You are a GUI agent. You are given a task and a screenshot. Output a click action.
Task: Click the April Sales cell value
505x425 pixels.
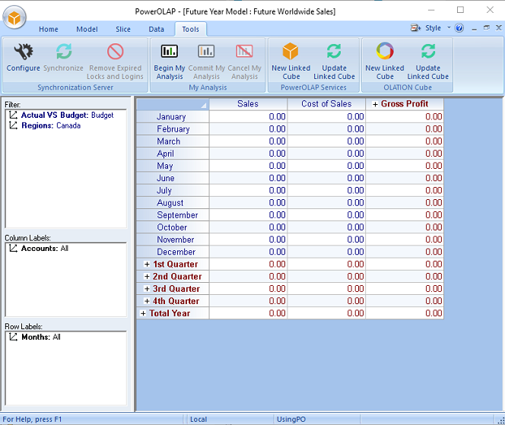(x=277, y=154)
